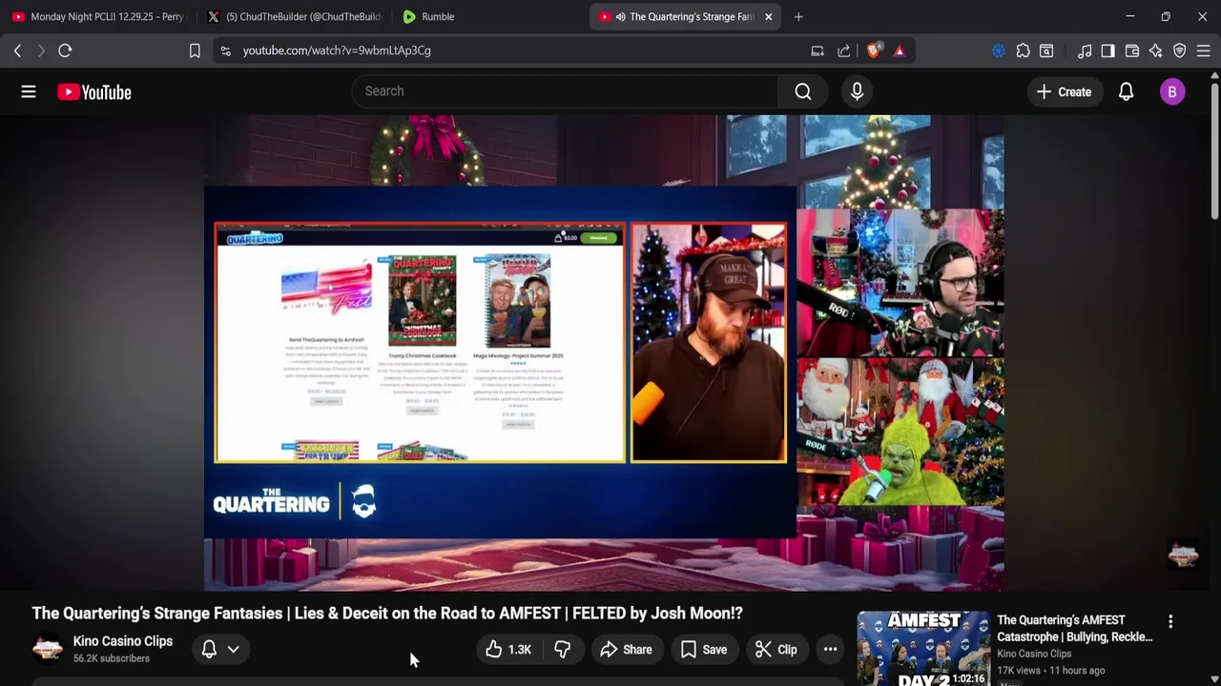Share the page using the address bar share icon
Image resolution: width=1221 pixels, height=686 pixels.
[x=844, y=50]
